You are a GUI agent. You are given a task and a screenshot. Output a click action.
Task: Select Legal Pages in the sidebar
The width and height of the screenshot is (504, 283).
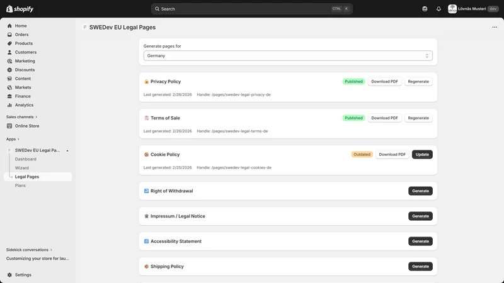38,177
